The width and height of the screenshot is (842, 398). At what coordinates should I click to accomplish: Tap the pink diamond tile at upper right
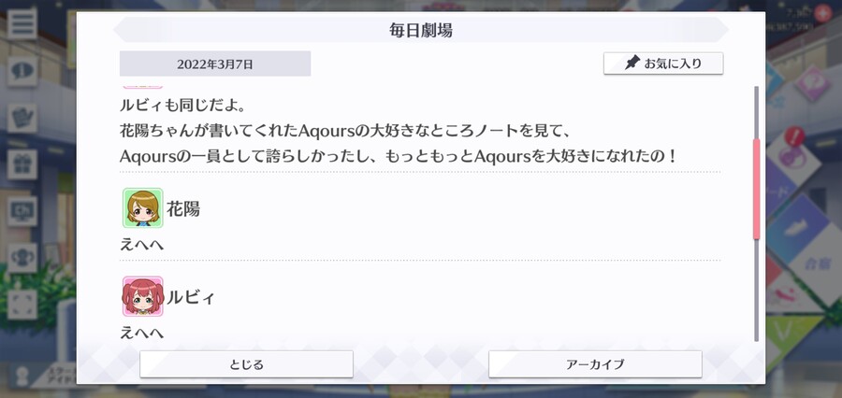pyautogui.click(x=812, y=83)
